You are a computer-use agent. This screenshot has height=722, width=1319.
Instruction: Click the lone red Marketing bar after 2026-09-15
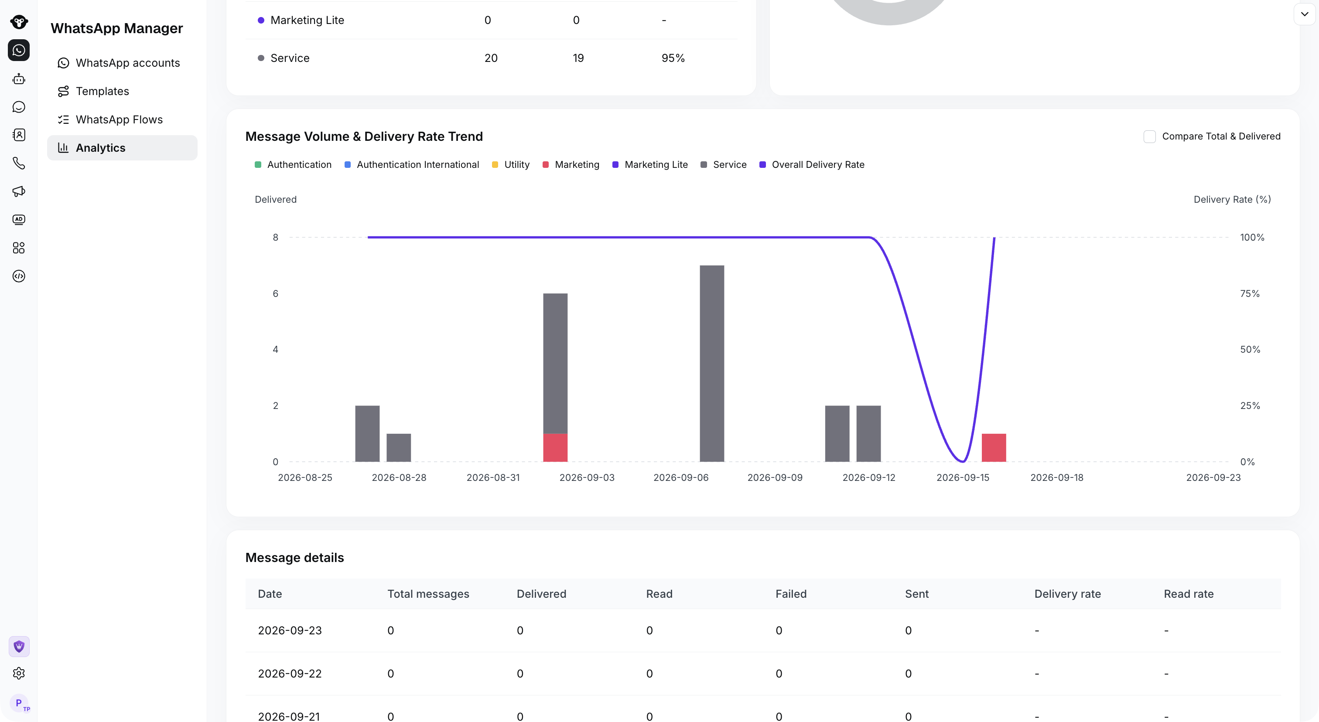[993, 448]
